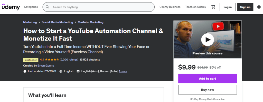The image size is (263, 102).
Task: Focus the Search for anything field
Action: (98, 7)
